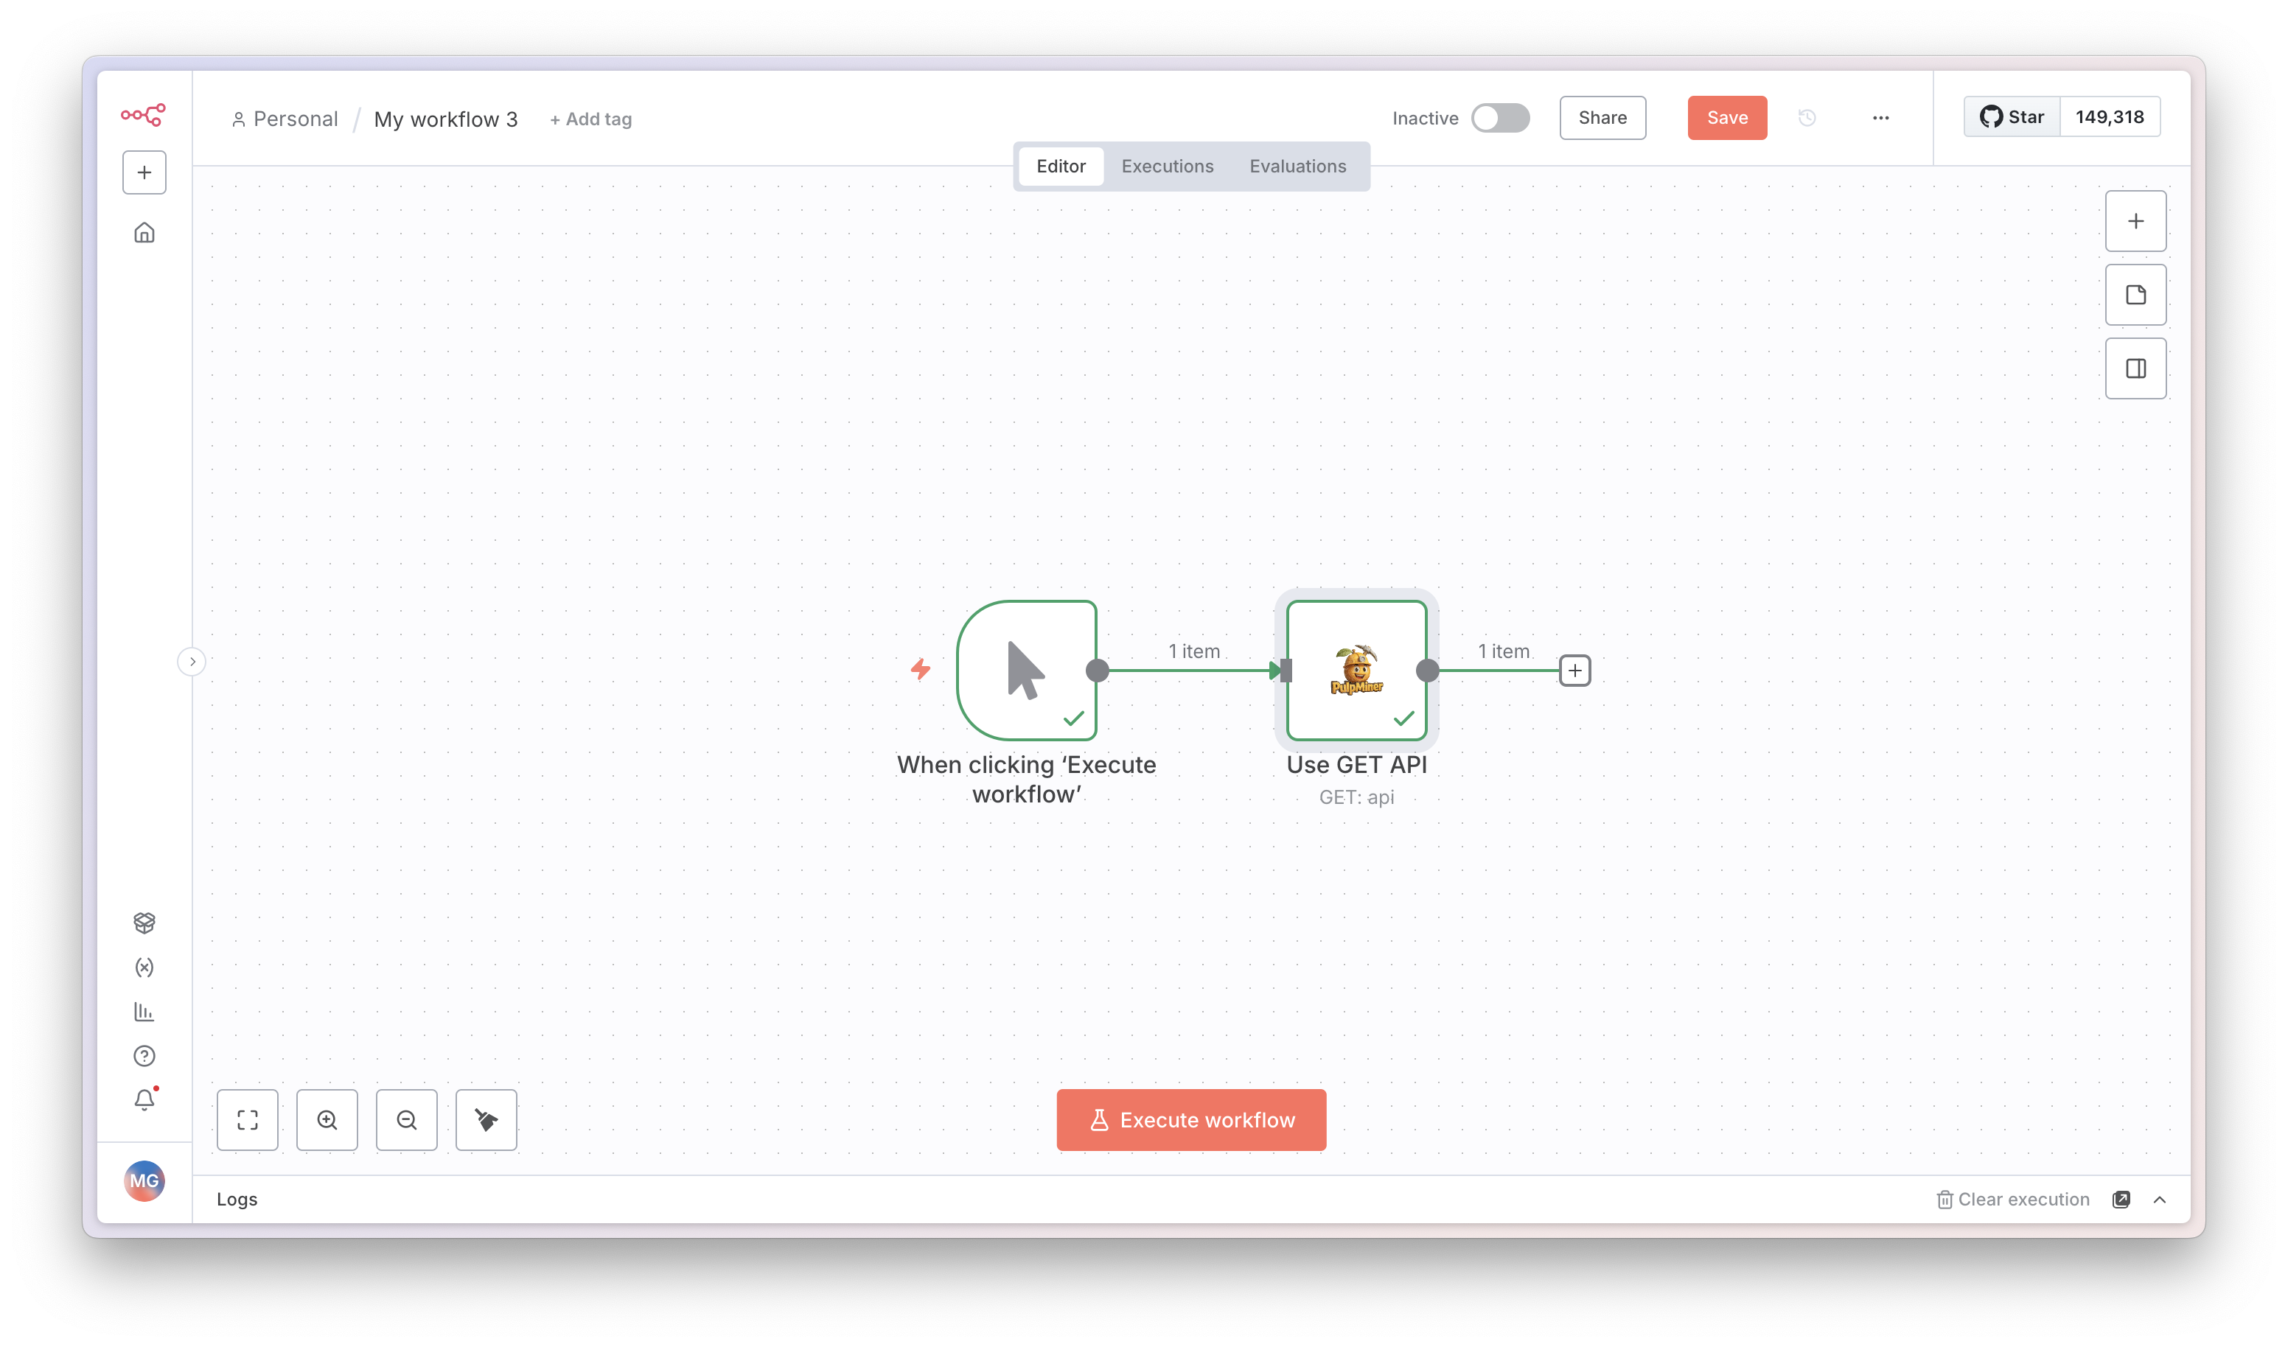Activate the workflow with the Inactive toggle

coord(1500,118)
